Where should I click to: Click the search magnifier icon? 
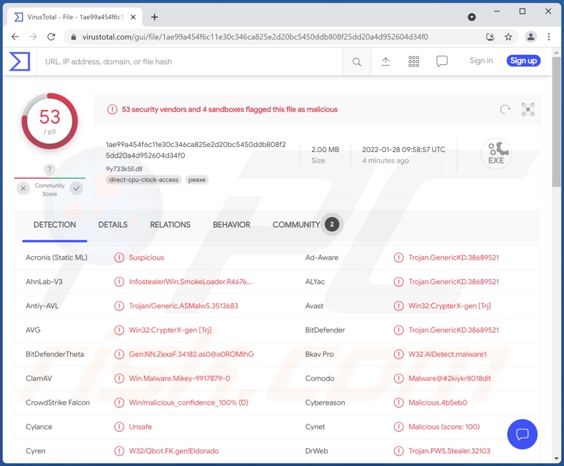[356, 62]
